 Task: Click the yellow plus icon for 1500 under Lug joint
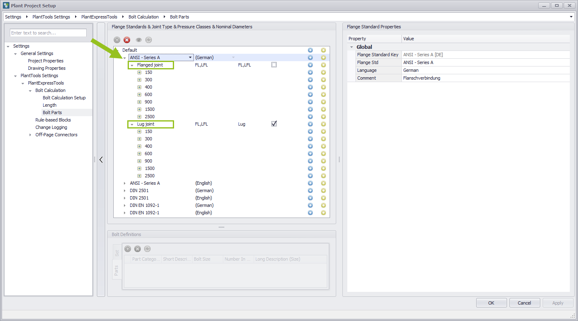[x=323, y=168]
